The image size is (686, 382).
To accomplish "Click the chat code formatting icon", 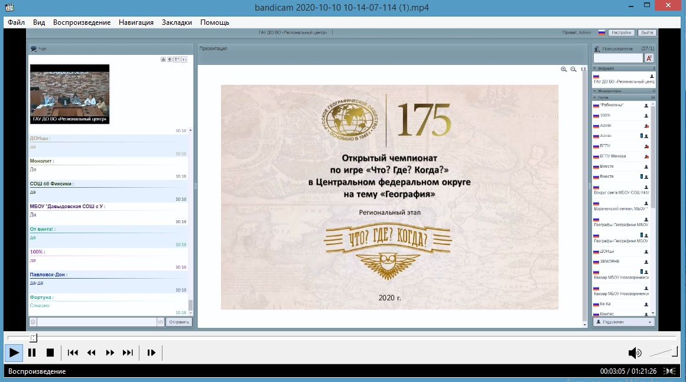I will click(x=160, y=322).
